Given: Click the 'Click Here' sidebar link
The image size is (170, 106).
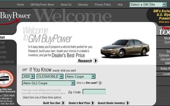Looking at the screenshot, I should coord(9,95).
